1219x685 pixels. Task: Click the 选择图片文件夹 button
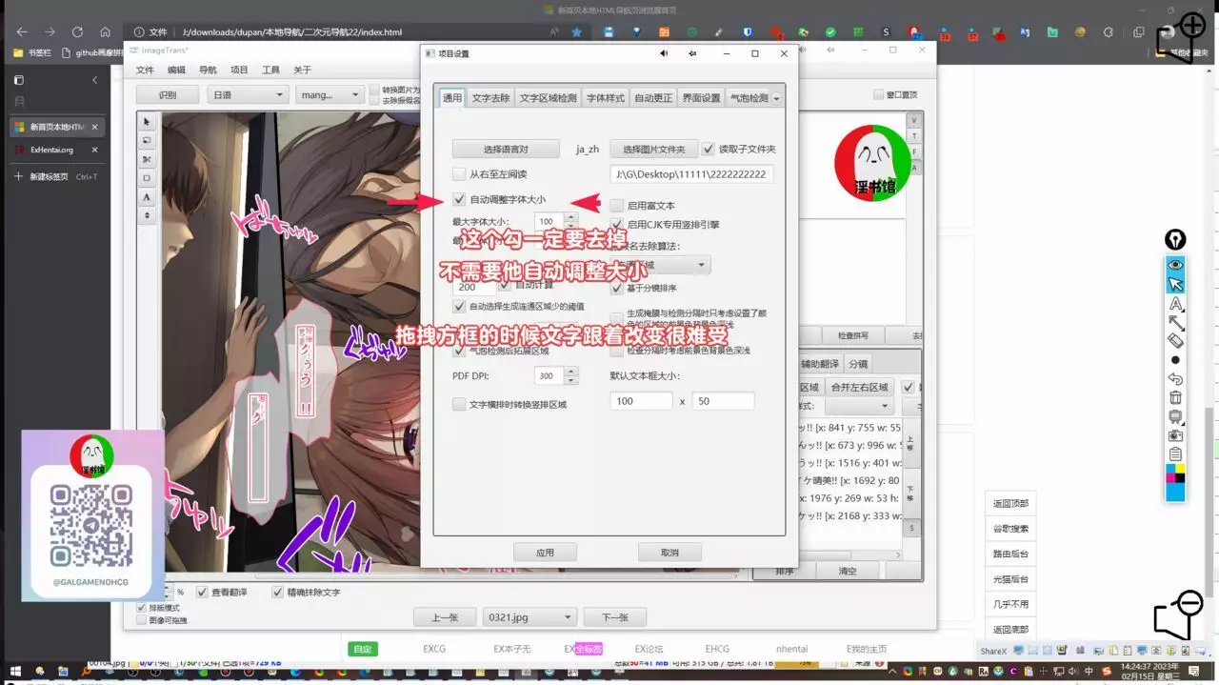(653, 150)
